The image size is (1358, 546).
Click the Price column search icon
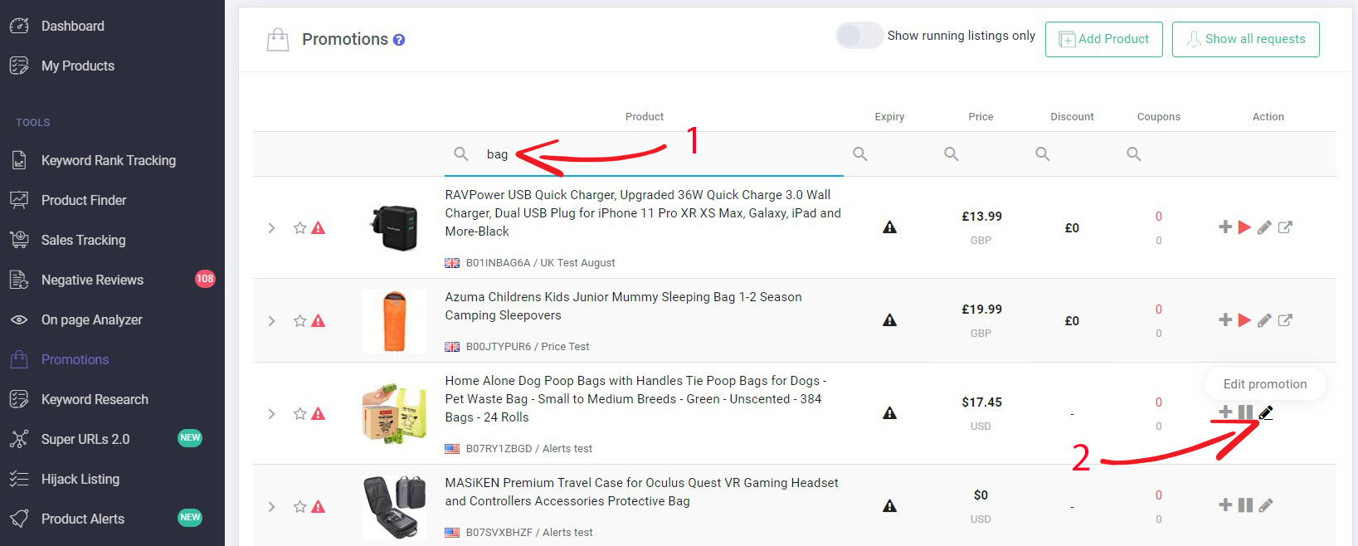click(952, 154)
